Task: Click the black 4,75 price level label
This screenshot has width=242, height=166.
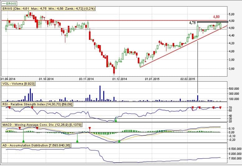Action: click(192, 23)
